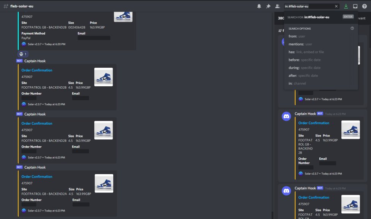Image resolution: width=371 pixels, height=219 pixels.
Task: Open search options help icon
Action: click(352, 29)
